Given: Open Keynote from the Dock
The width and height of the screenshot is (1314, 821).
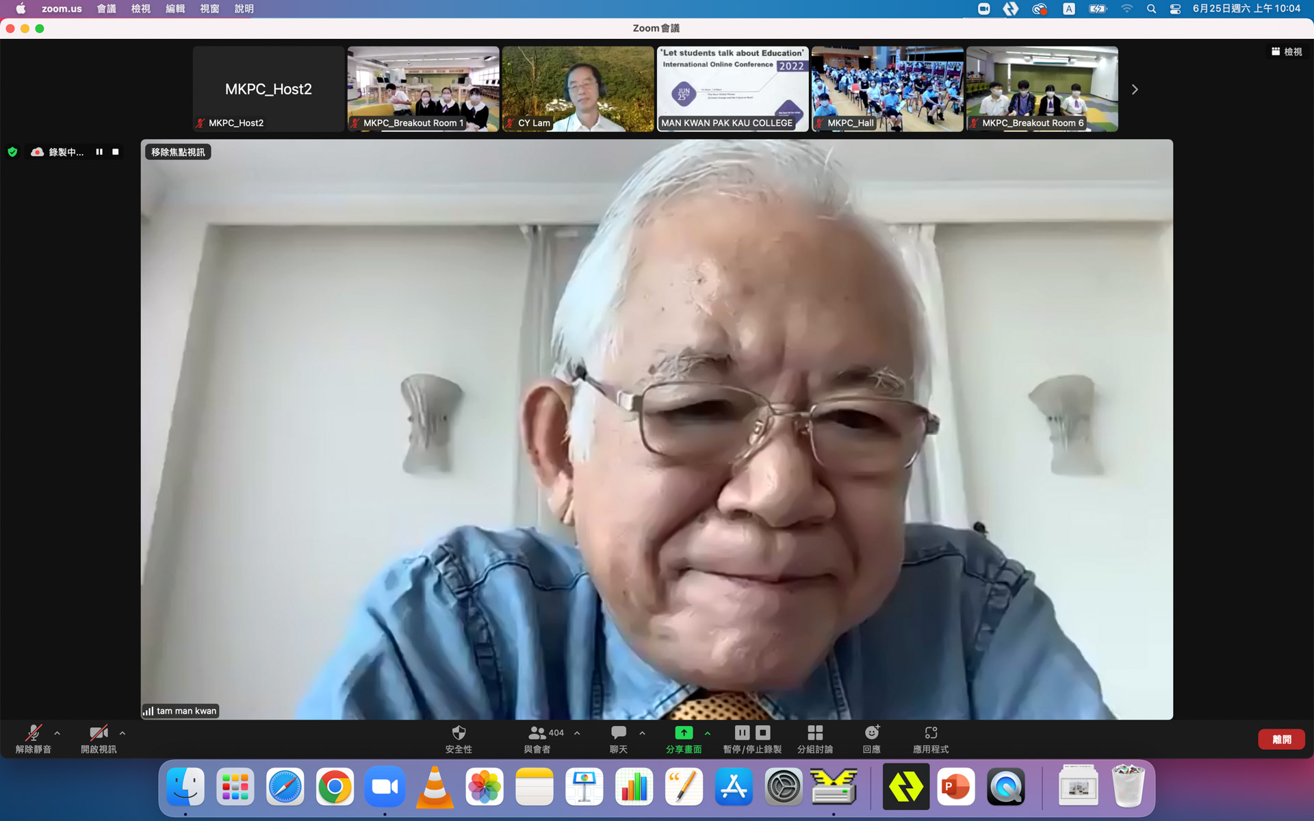Looking at the screenshot, I should coord(584,787).
